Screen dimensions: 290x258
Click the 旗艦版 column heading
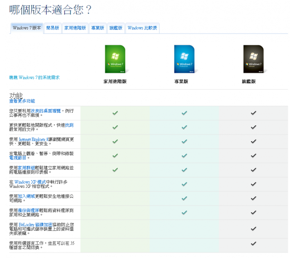[249, 81]
